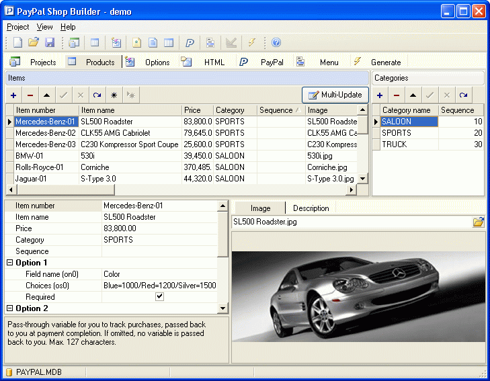Click the Products table icon in top toolbar
The height and width of the screenshot is (381, 490).
click(x=95, y=42)
